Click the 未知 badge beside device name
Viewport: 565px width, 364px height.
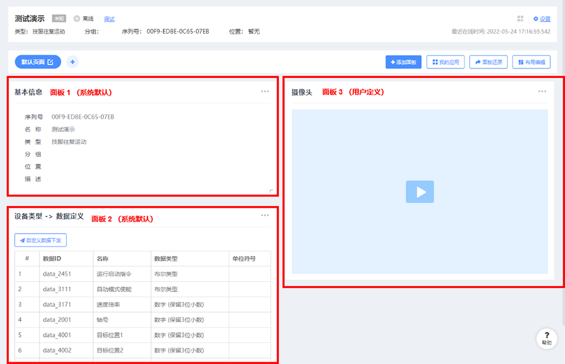tap(59, 19)
